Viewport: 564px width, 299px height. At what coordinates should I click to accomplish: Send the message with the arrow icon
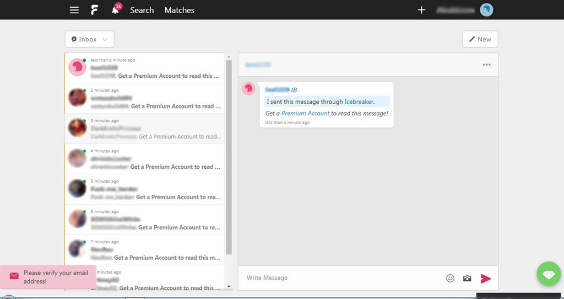(486, 278)
